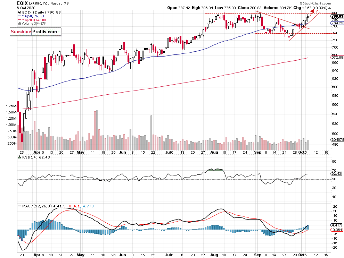344x258 pixels.
Task: Click the May label under the volume bars
Action: [x=81, y=153]
